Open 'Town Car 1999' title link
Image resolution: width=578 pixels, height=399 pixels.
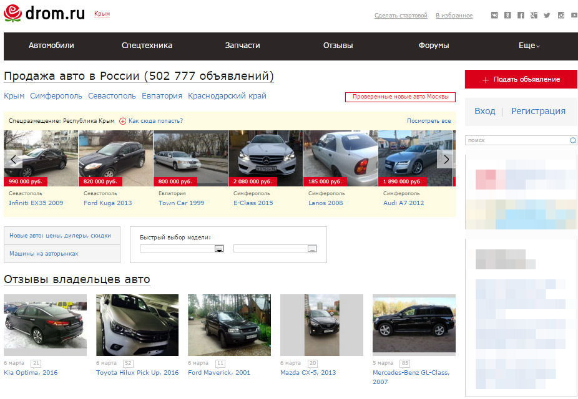coord(182,203)
